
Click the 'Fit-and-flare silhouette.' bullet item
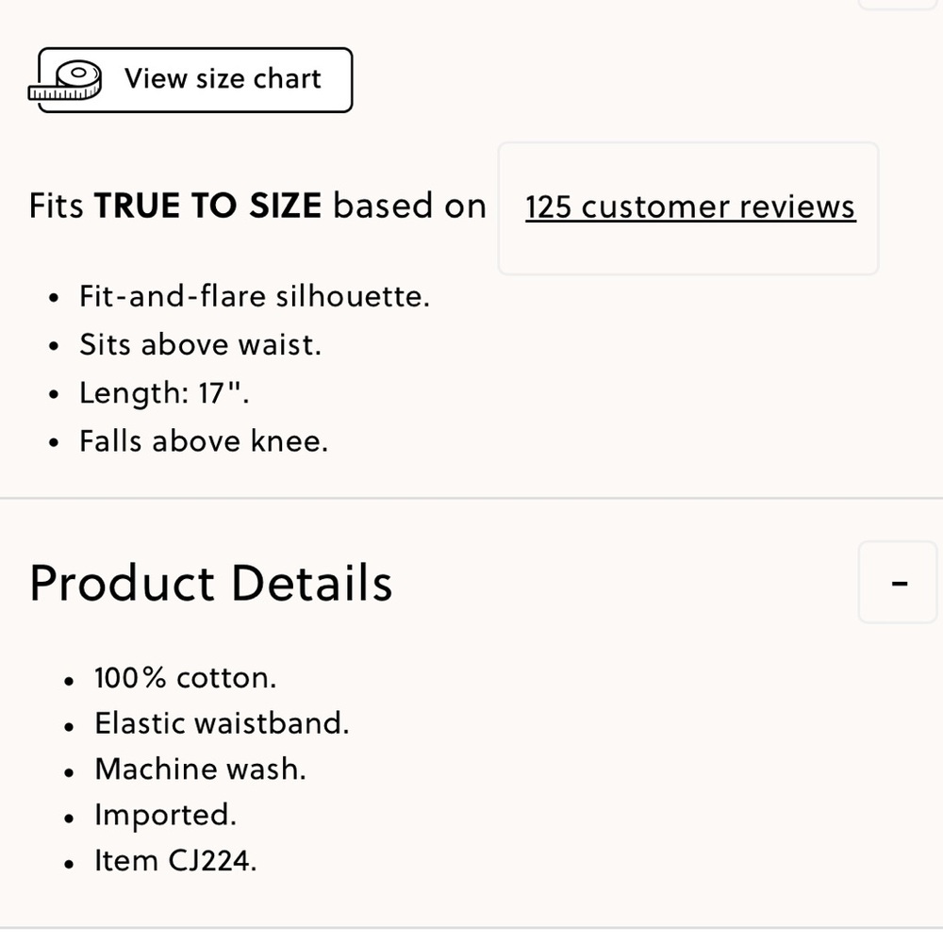(x=255, y=297)
